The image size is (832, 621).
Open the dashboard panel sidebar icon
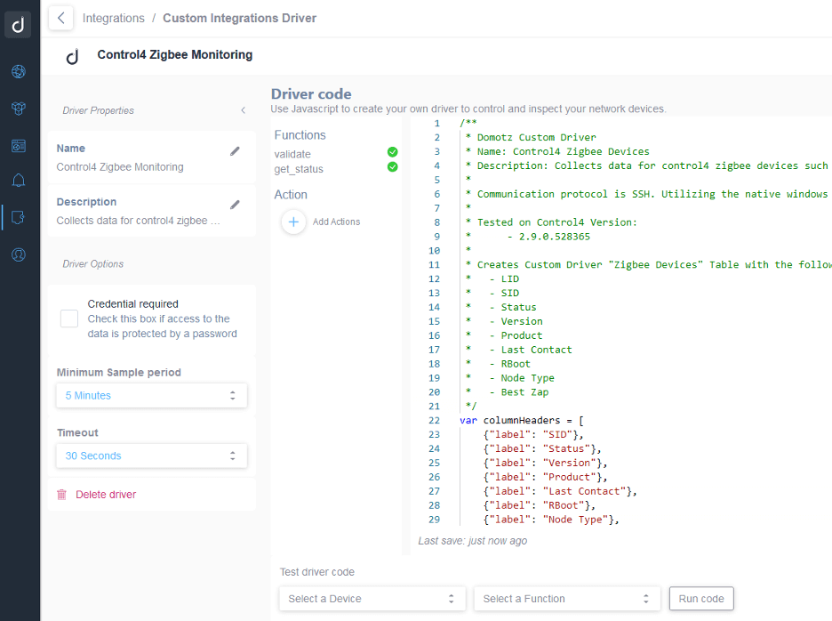point(19,146)
